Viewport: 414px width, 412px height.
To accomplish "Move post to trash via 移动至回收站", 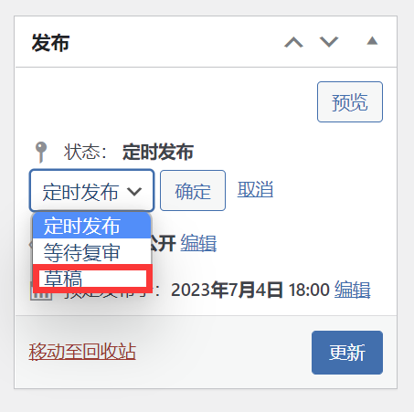I will point(82,352).
